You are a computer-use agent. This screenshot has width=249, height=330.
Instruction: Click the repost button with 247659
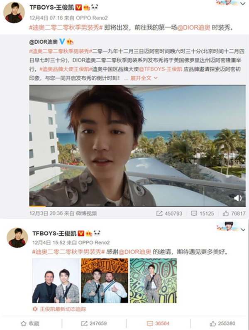(x=94, y=323)
